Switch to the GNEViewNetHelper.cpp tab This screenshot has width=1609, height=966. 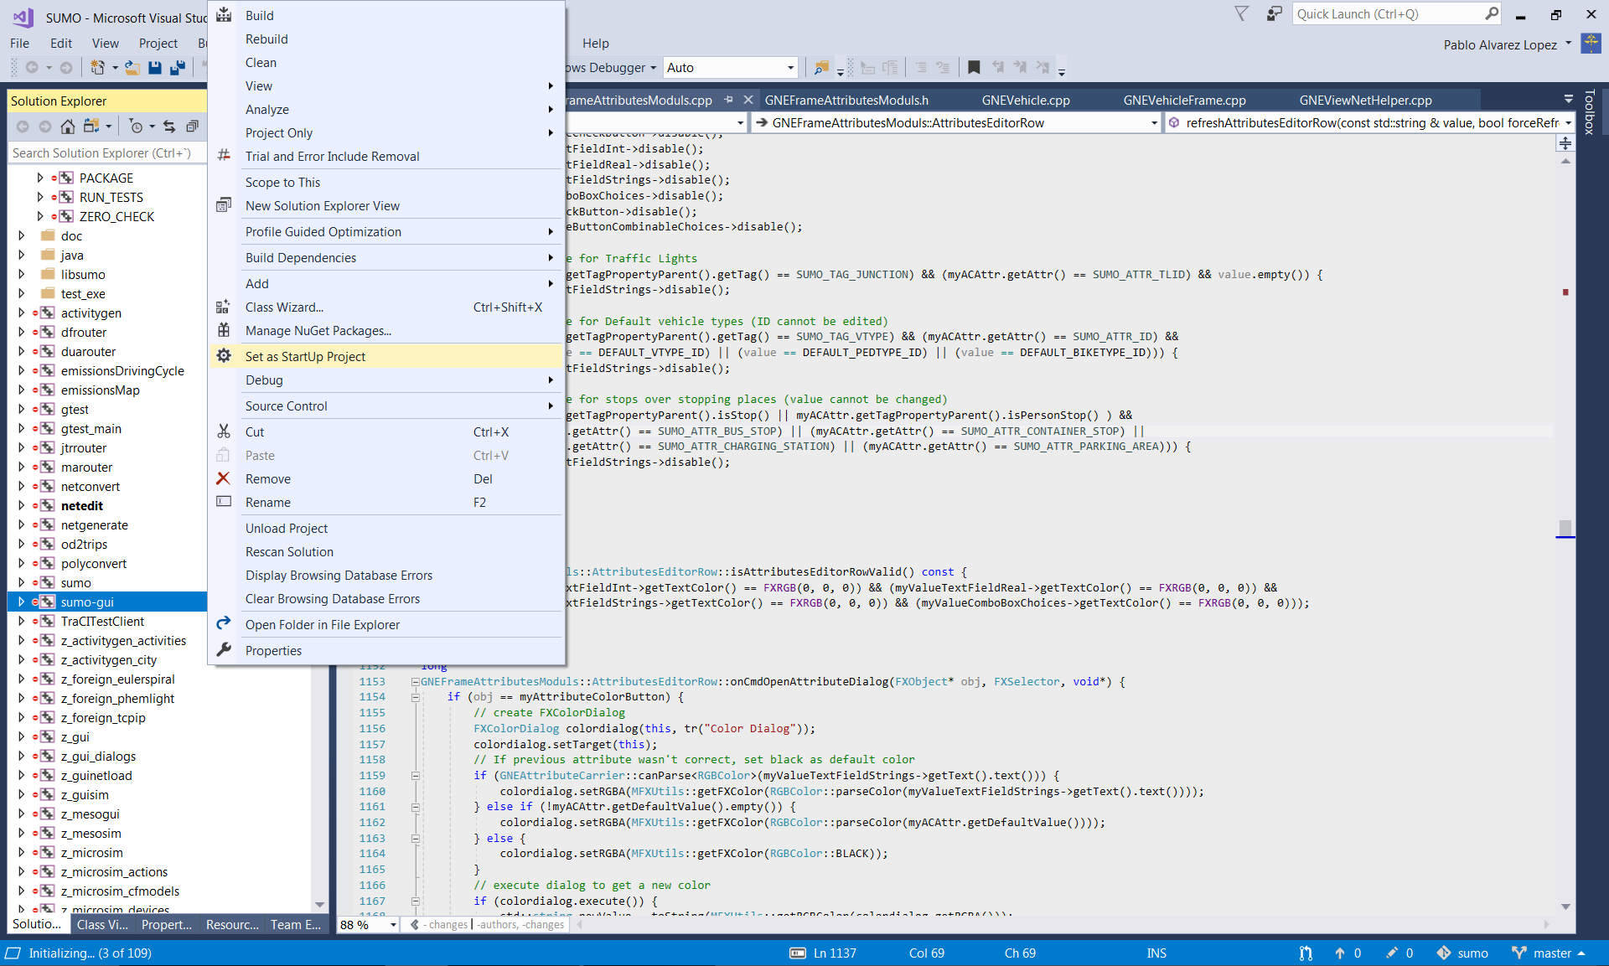point(1365,100)
